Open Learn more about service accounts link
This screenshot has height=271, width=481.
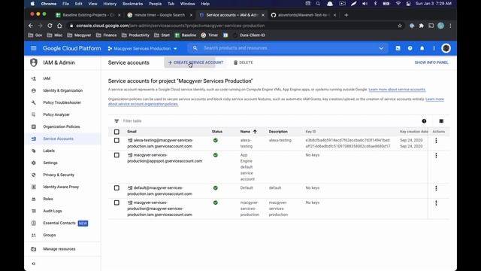[x=397, y=90]
